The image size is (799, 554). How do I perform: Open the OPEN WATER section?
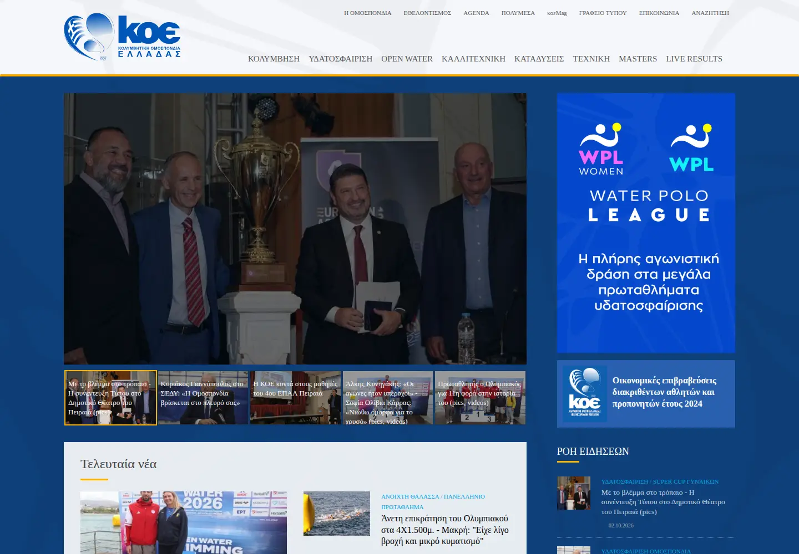(x=407, y=59)
